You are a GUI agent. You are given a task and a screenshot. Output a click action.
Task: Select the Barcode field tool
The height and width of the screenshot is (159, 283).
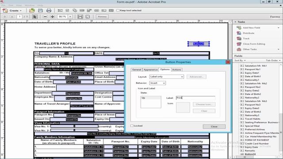point(111,11)
